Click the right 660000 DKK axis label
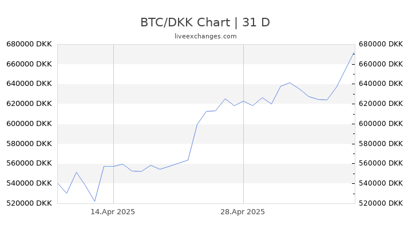 pos(381,64)
